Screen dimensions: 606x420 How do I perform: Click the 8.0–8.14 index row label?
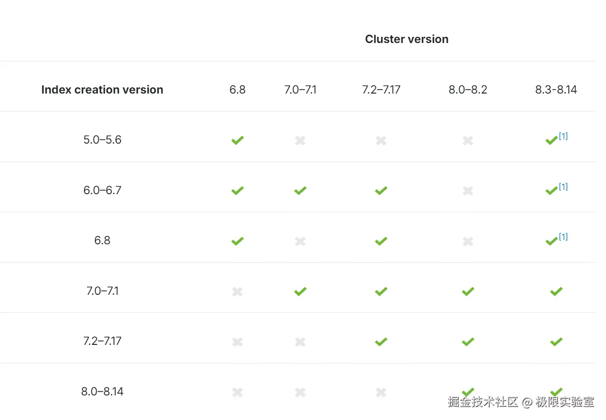tap(102, 392)
